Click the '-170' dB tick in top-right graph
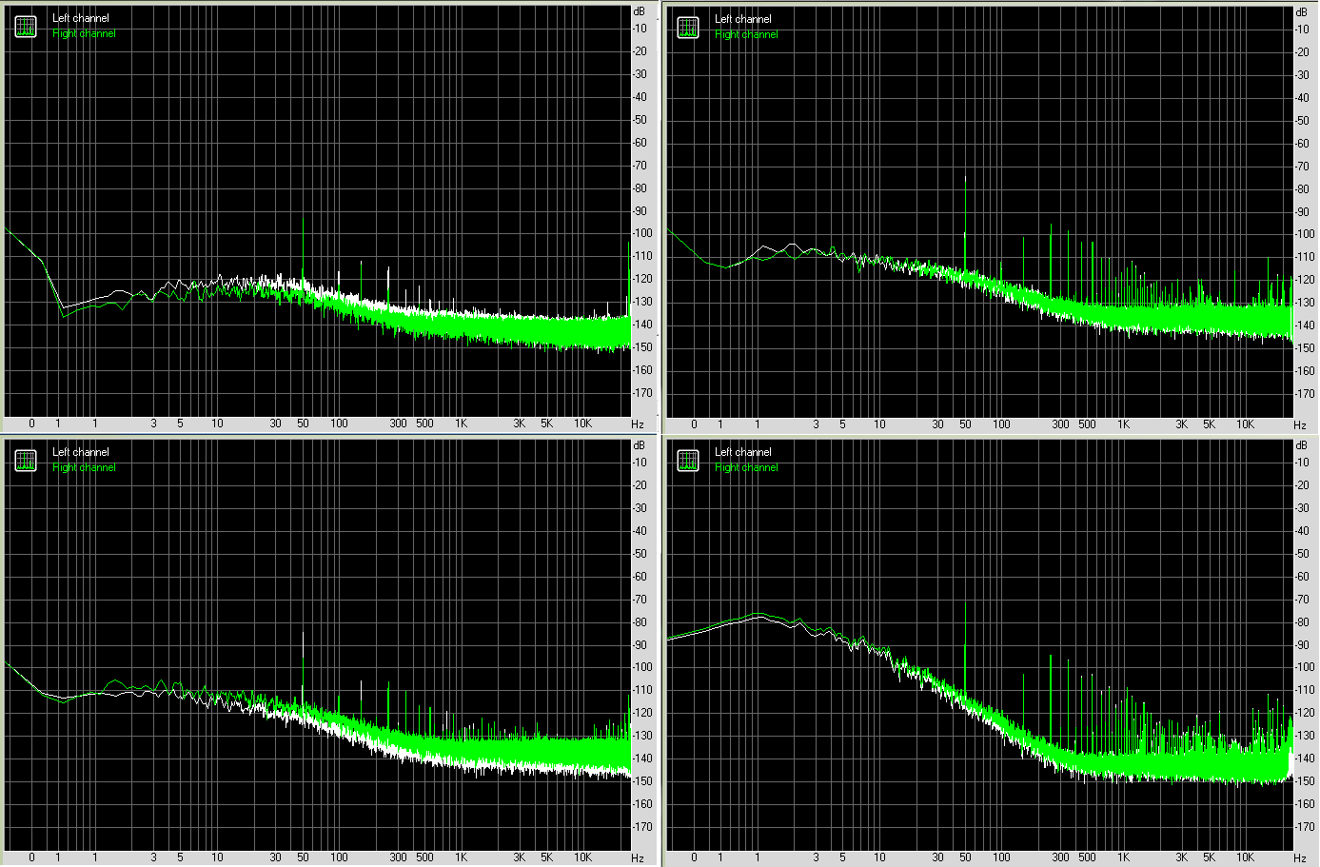This screenshot has height=867, width=1320. click(x=1305, y=394)
